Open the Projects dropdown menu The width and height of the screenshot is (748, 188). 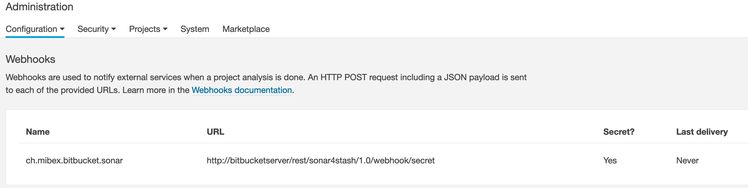(145, 29)
